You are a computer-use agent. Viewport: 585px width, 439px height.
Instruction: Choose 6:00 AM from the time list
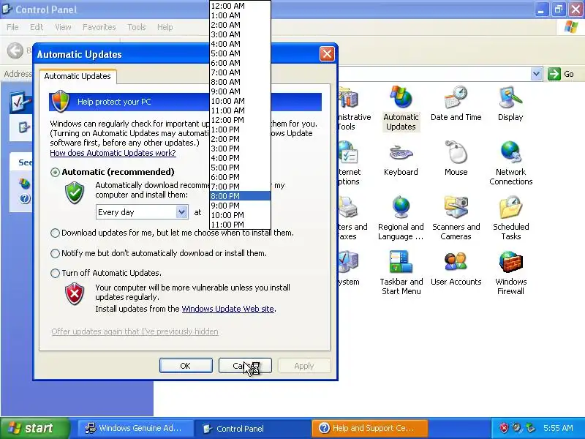(x=241, y=63)
